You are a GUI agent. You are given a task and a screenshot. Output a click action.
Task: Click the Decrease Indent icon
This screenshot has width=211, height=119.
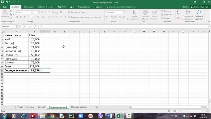[x=61, y=17]
